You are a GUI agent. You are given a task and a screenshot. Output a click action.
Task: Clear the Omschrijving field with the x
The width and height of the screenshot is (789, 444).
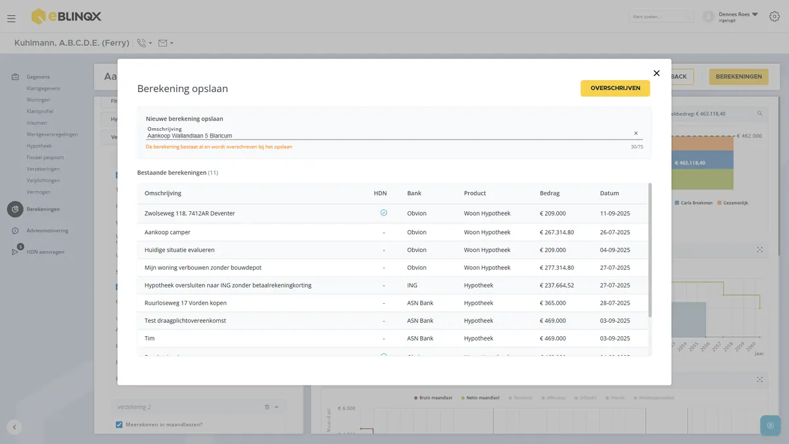636,134
